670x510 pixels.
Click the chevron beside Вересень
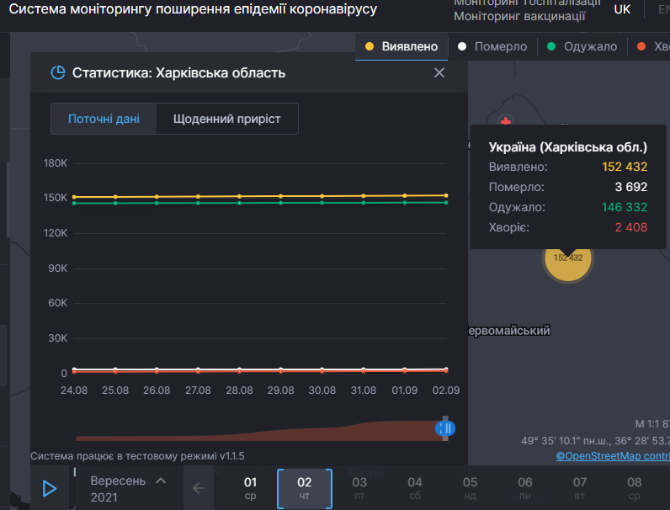click(x=161, y=481)
